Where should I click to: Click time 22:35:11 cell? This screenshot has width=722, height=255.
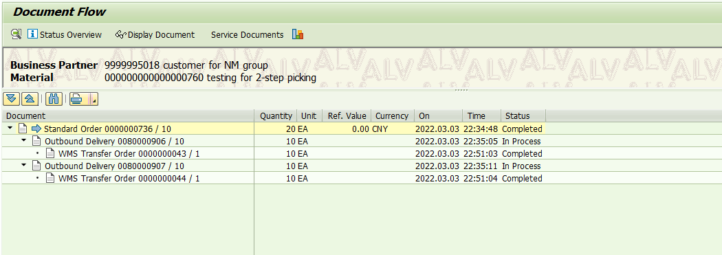(x=480, y=166)
